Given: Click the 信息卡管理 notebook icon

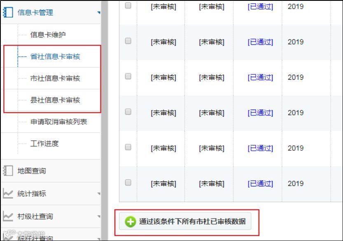Looking at the screenshot, I should point(8,12).
